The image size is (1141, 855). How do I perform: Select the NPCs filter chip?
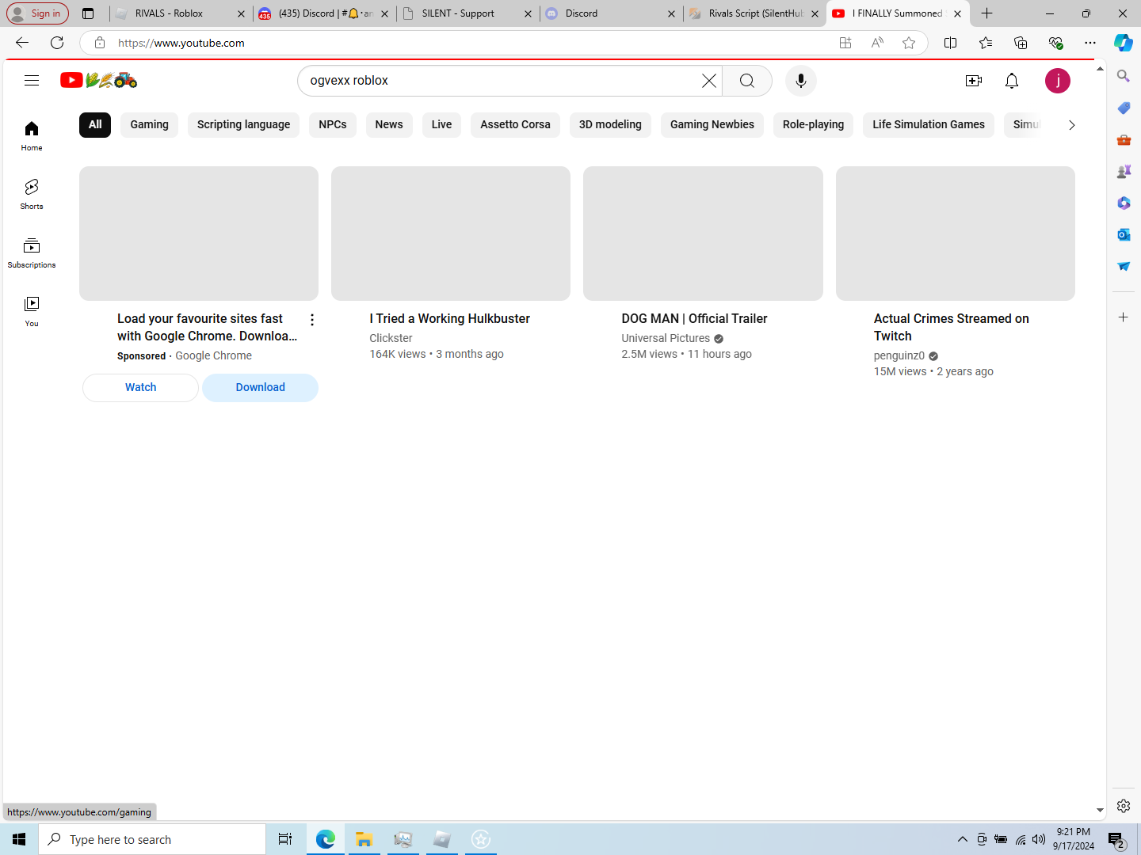pos(333,124)
